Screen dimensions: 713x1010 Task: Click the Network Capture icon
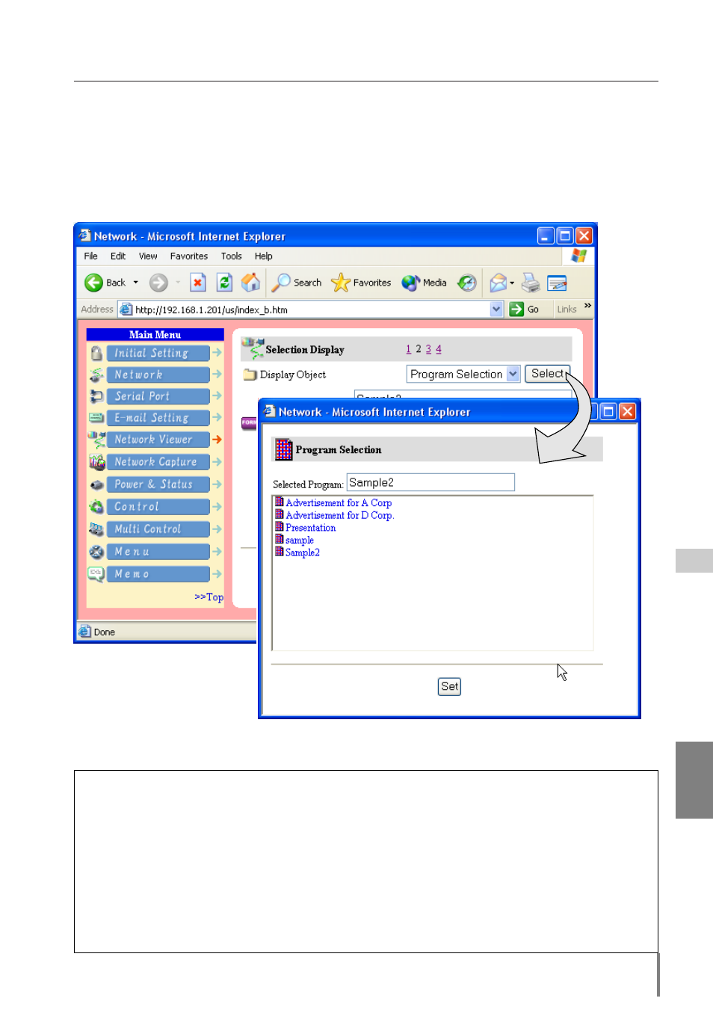[x=96, y=462]
